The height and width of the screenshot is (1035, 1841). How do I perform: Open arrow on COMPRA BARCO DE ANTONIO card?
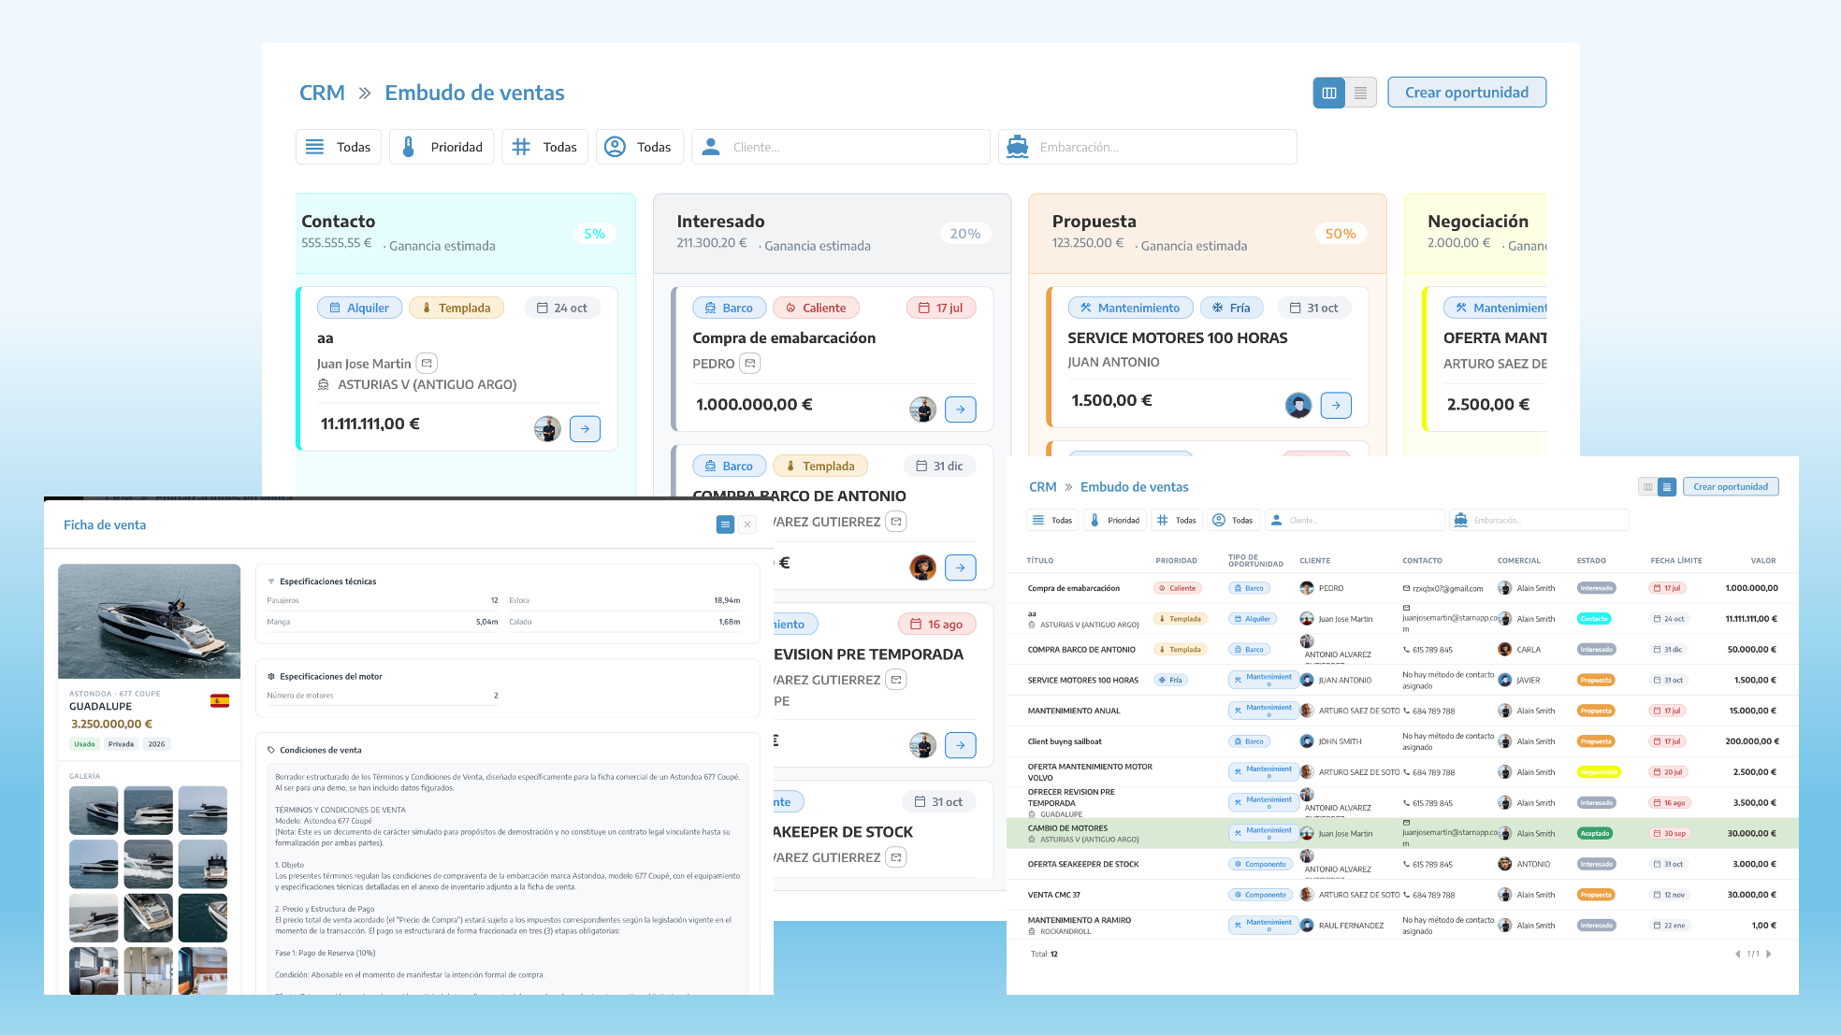pyautogui.click(x=960, y=568)
